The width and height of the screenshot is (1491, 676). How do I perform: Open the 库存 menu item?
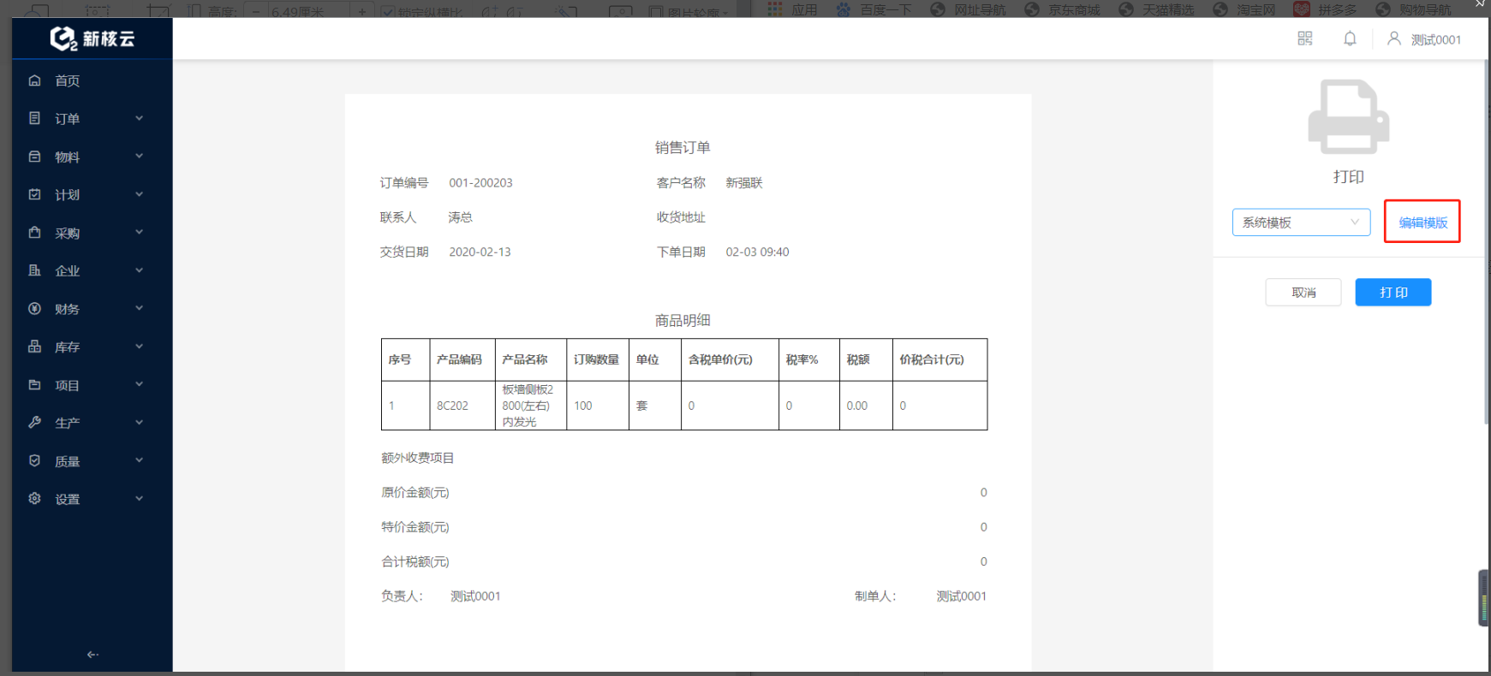point(92,347)
